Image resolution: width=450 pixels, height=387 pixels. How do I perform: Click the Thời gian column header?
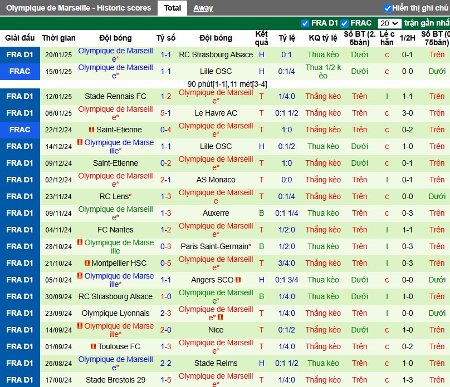tap(58, 38)
